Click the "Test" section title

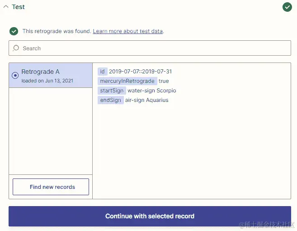point(18,7)
